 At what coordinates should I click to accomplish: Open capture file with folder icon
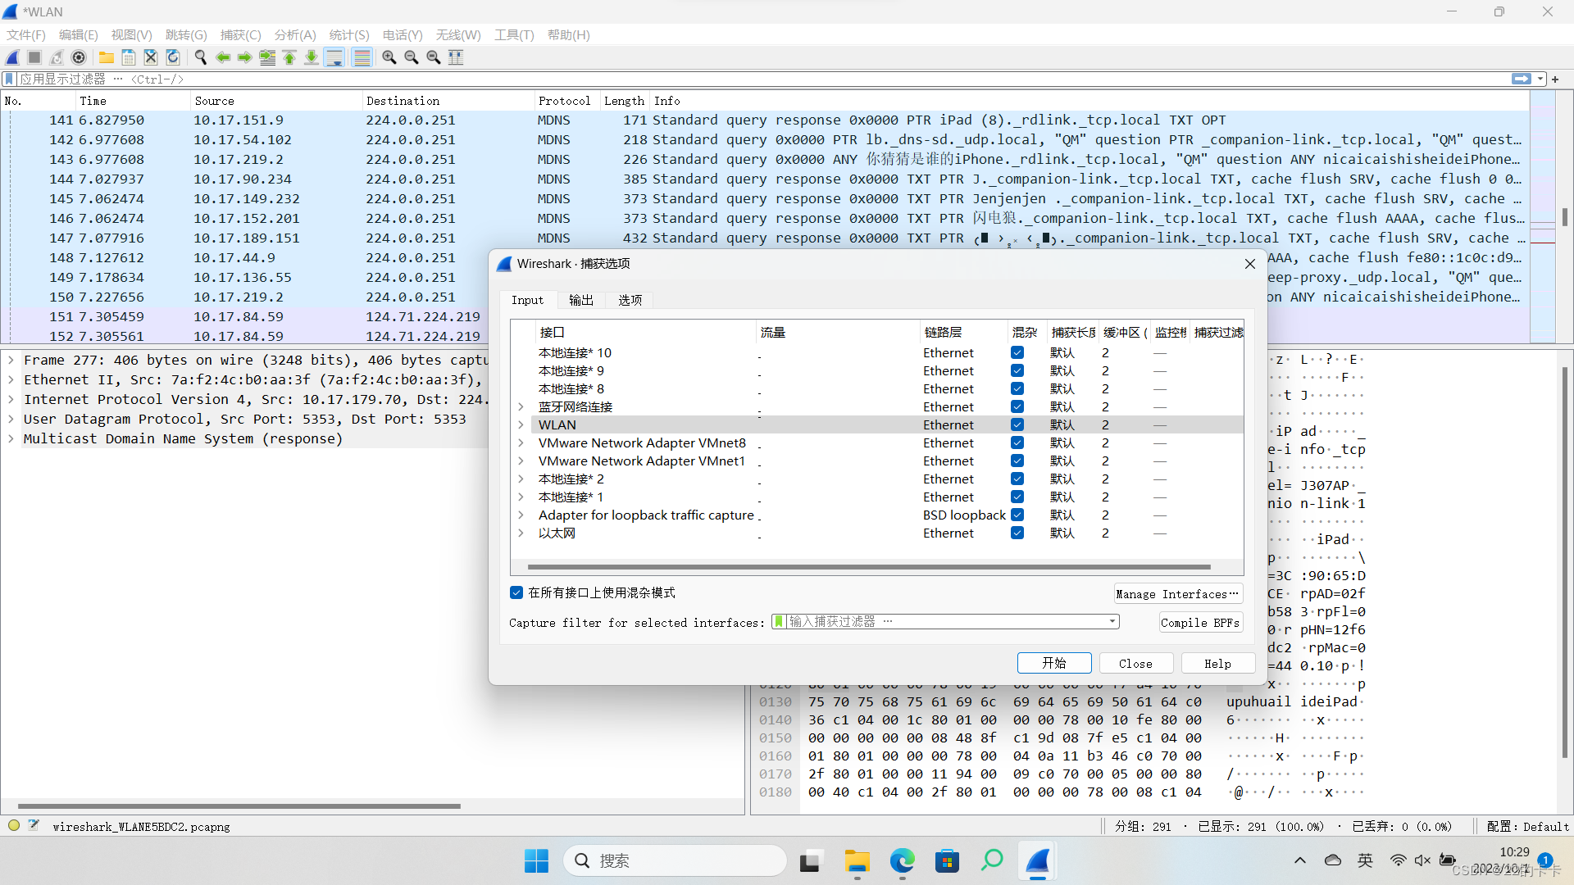[107, 57]
